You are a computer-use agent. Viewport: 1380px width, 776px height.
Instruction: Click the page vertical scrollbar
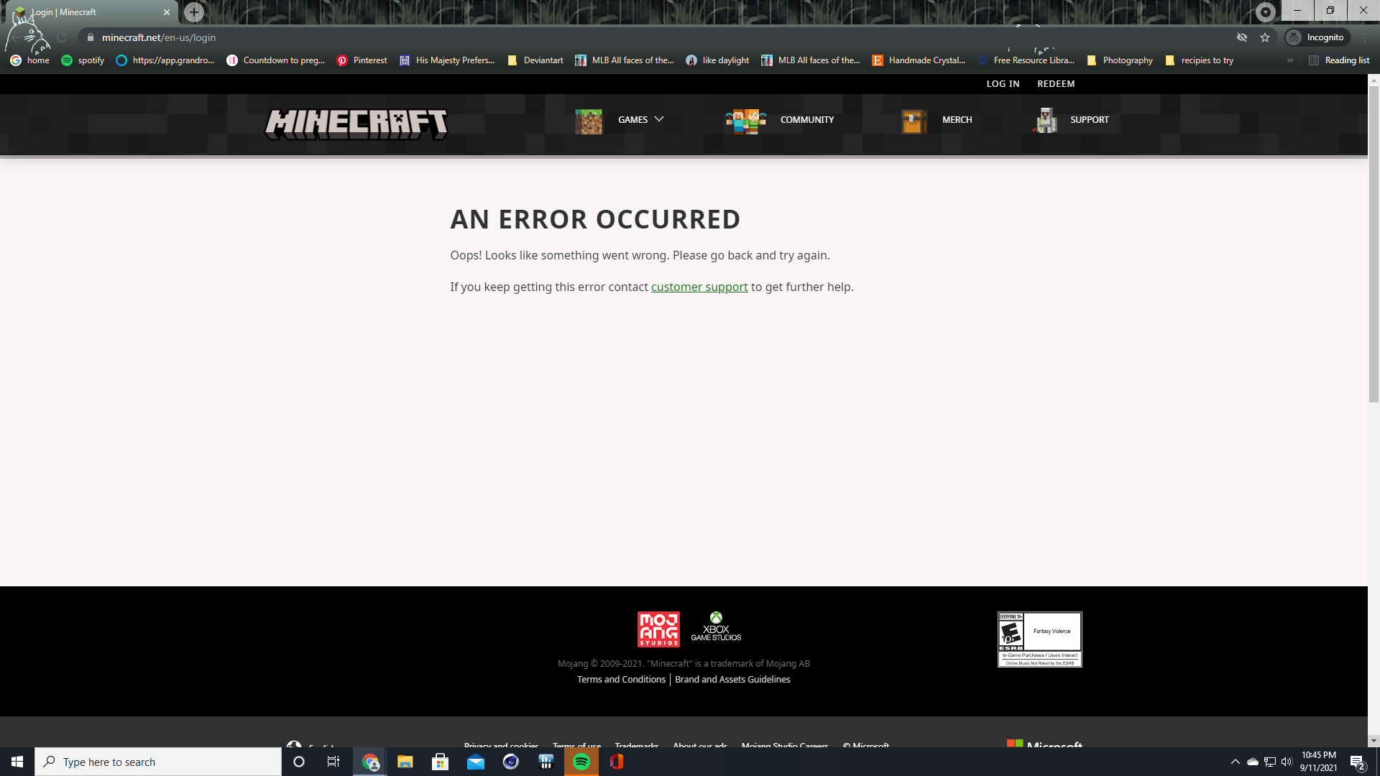pos(1374,244)
